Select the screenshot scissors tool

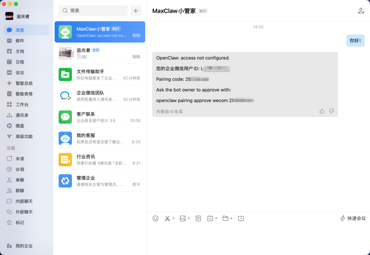167,218
